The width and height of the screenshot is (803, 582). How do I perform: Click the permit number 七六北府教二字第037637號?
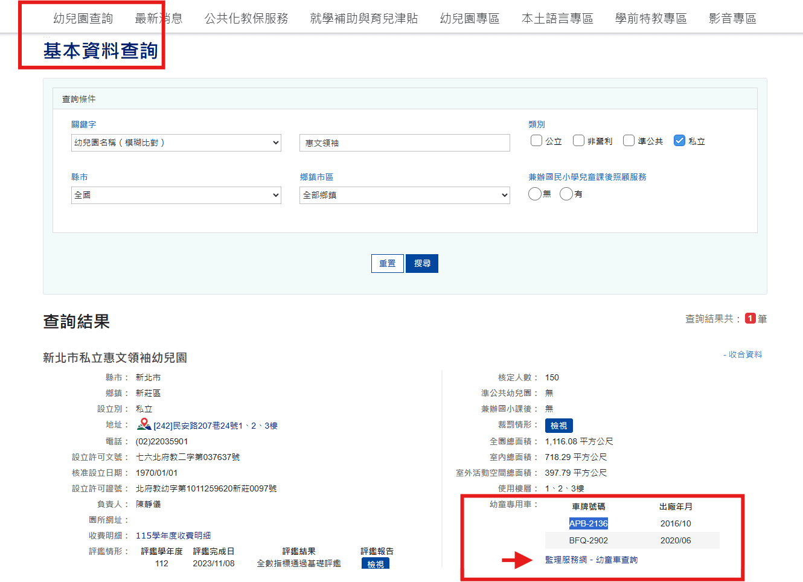[188, 457]
